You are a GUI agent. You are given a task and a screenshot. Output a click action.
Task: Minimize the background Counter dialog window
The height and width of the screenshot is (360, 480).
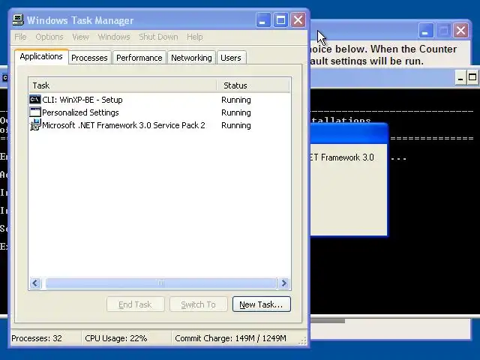click(x=425, y=31)
